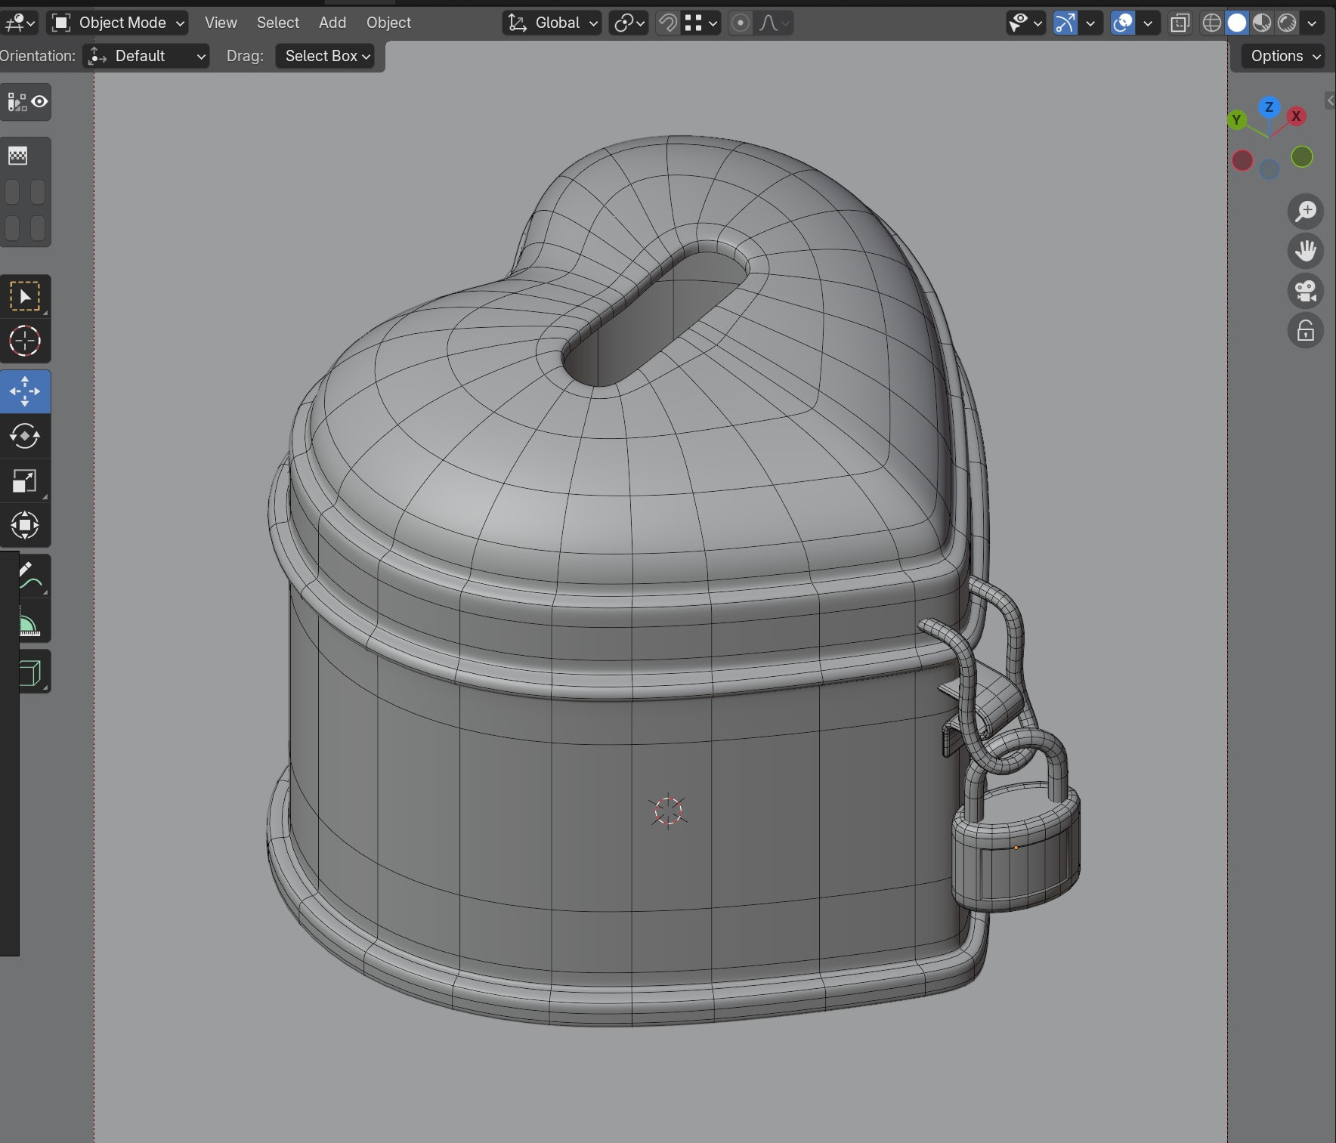1336x1143 pixels.
Task: Click the hand pan view button
Action: [1306, 251]
